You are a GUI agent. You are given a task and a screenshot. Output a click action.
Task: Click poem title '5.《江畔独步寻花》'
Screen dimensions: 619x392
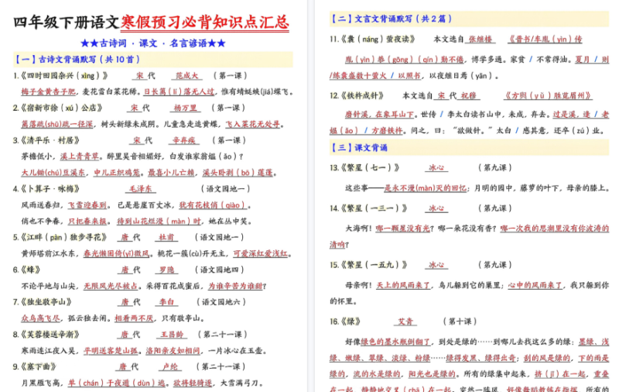pos(60,237)
